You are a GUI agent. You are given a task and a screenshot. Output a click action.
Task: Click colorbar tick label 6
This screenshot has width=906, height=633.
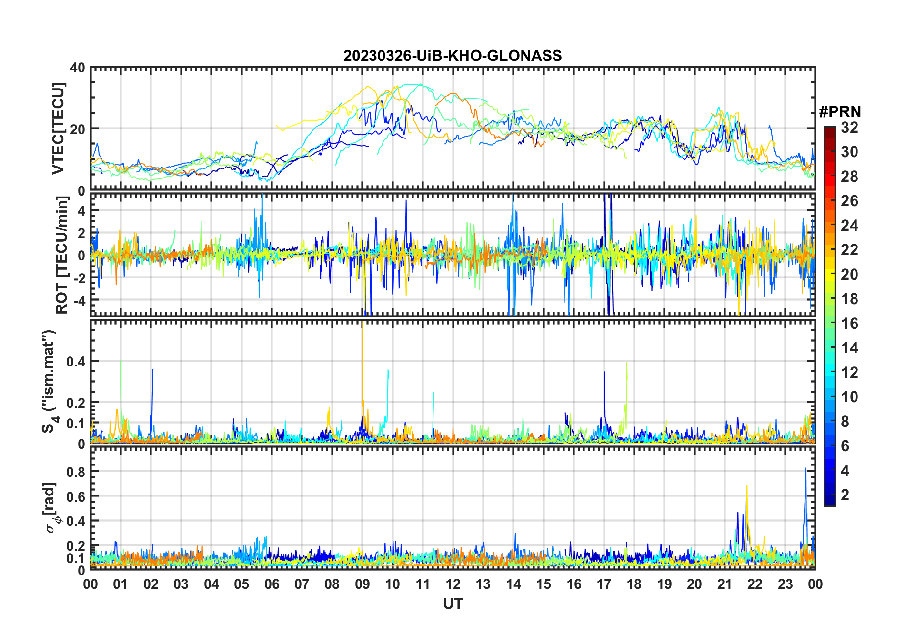coord(845,446)
